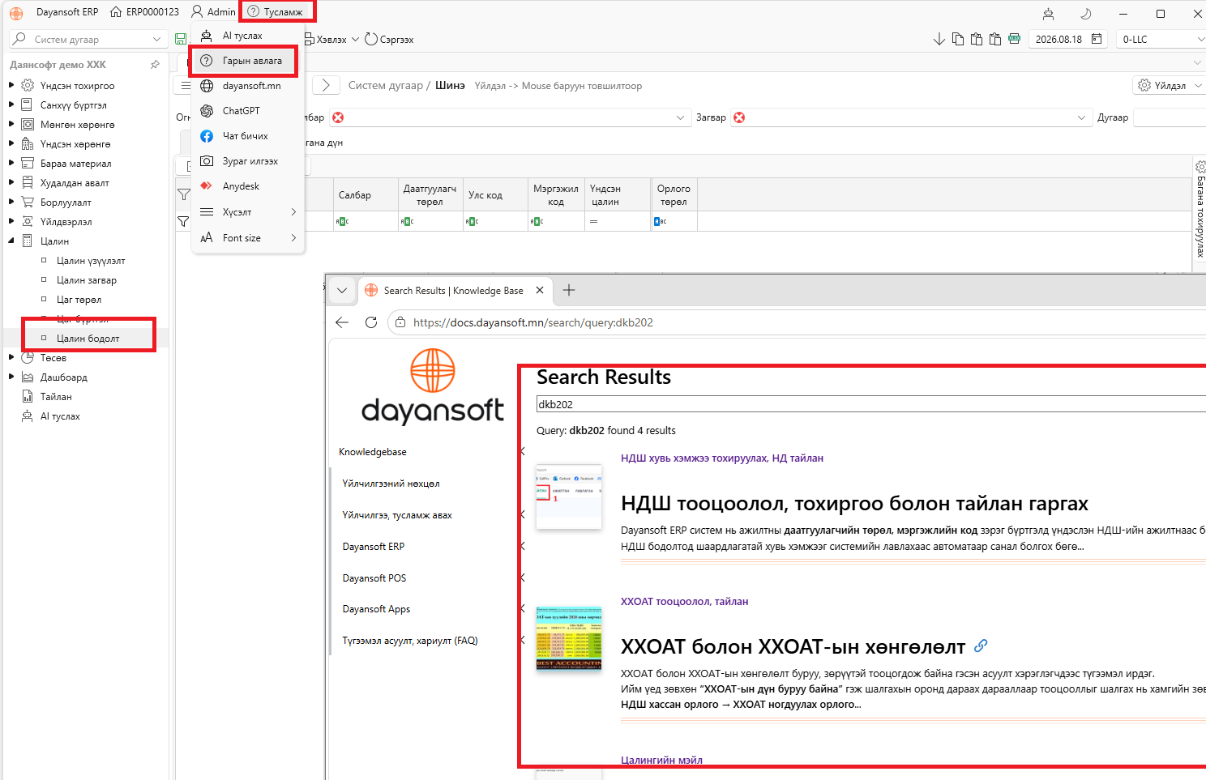Open Багана тохируулах column settings panel
This screenshot has width=1206, height=780.
[x=1200, y=208]
